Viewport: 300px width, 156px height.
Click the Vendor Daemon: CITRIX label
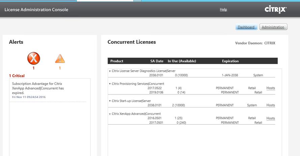pos(255,43)
